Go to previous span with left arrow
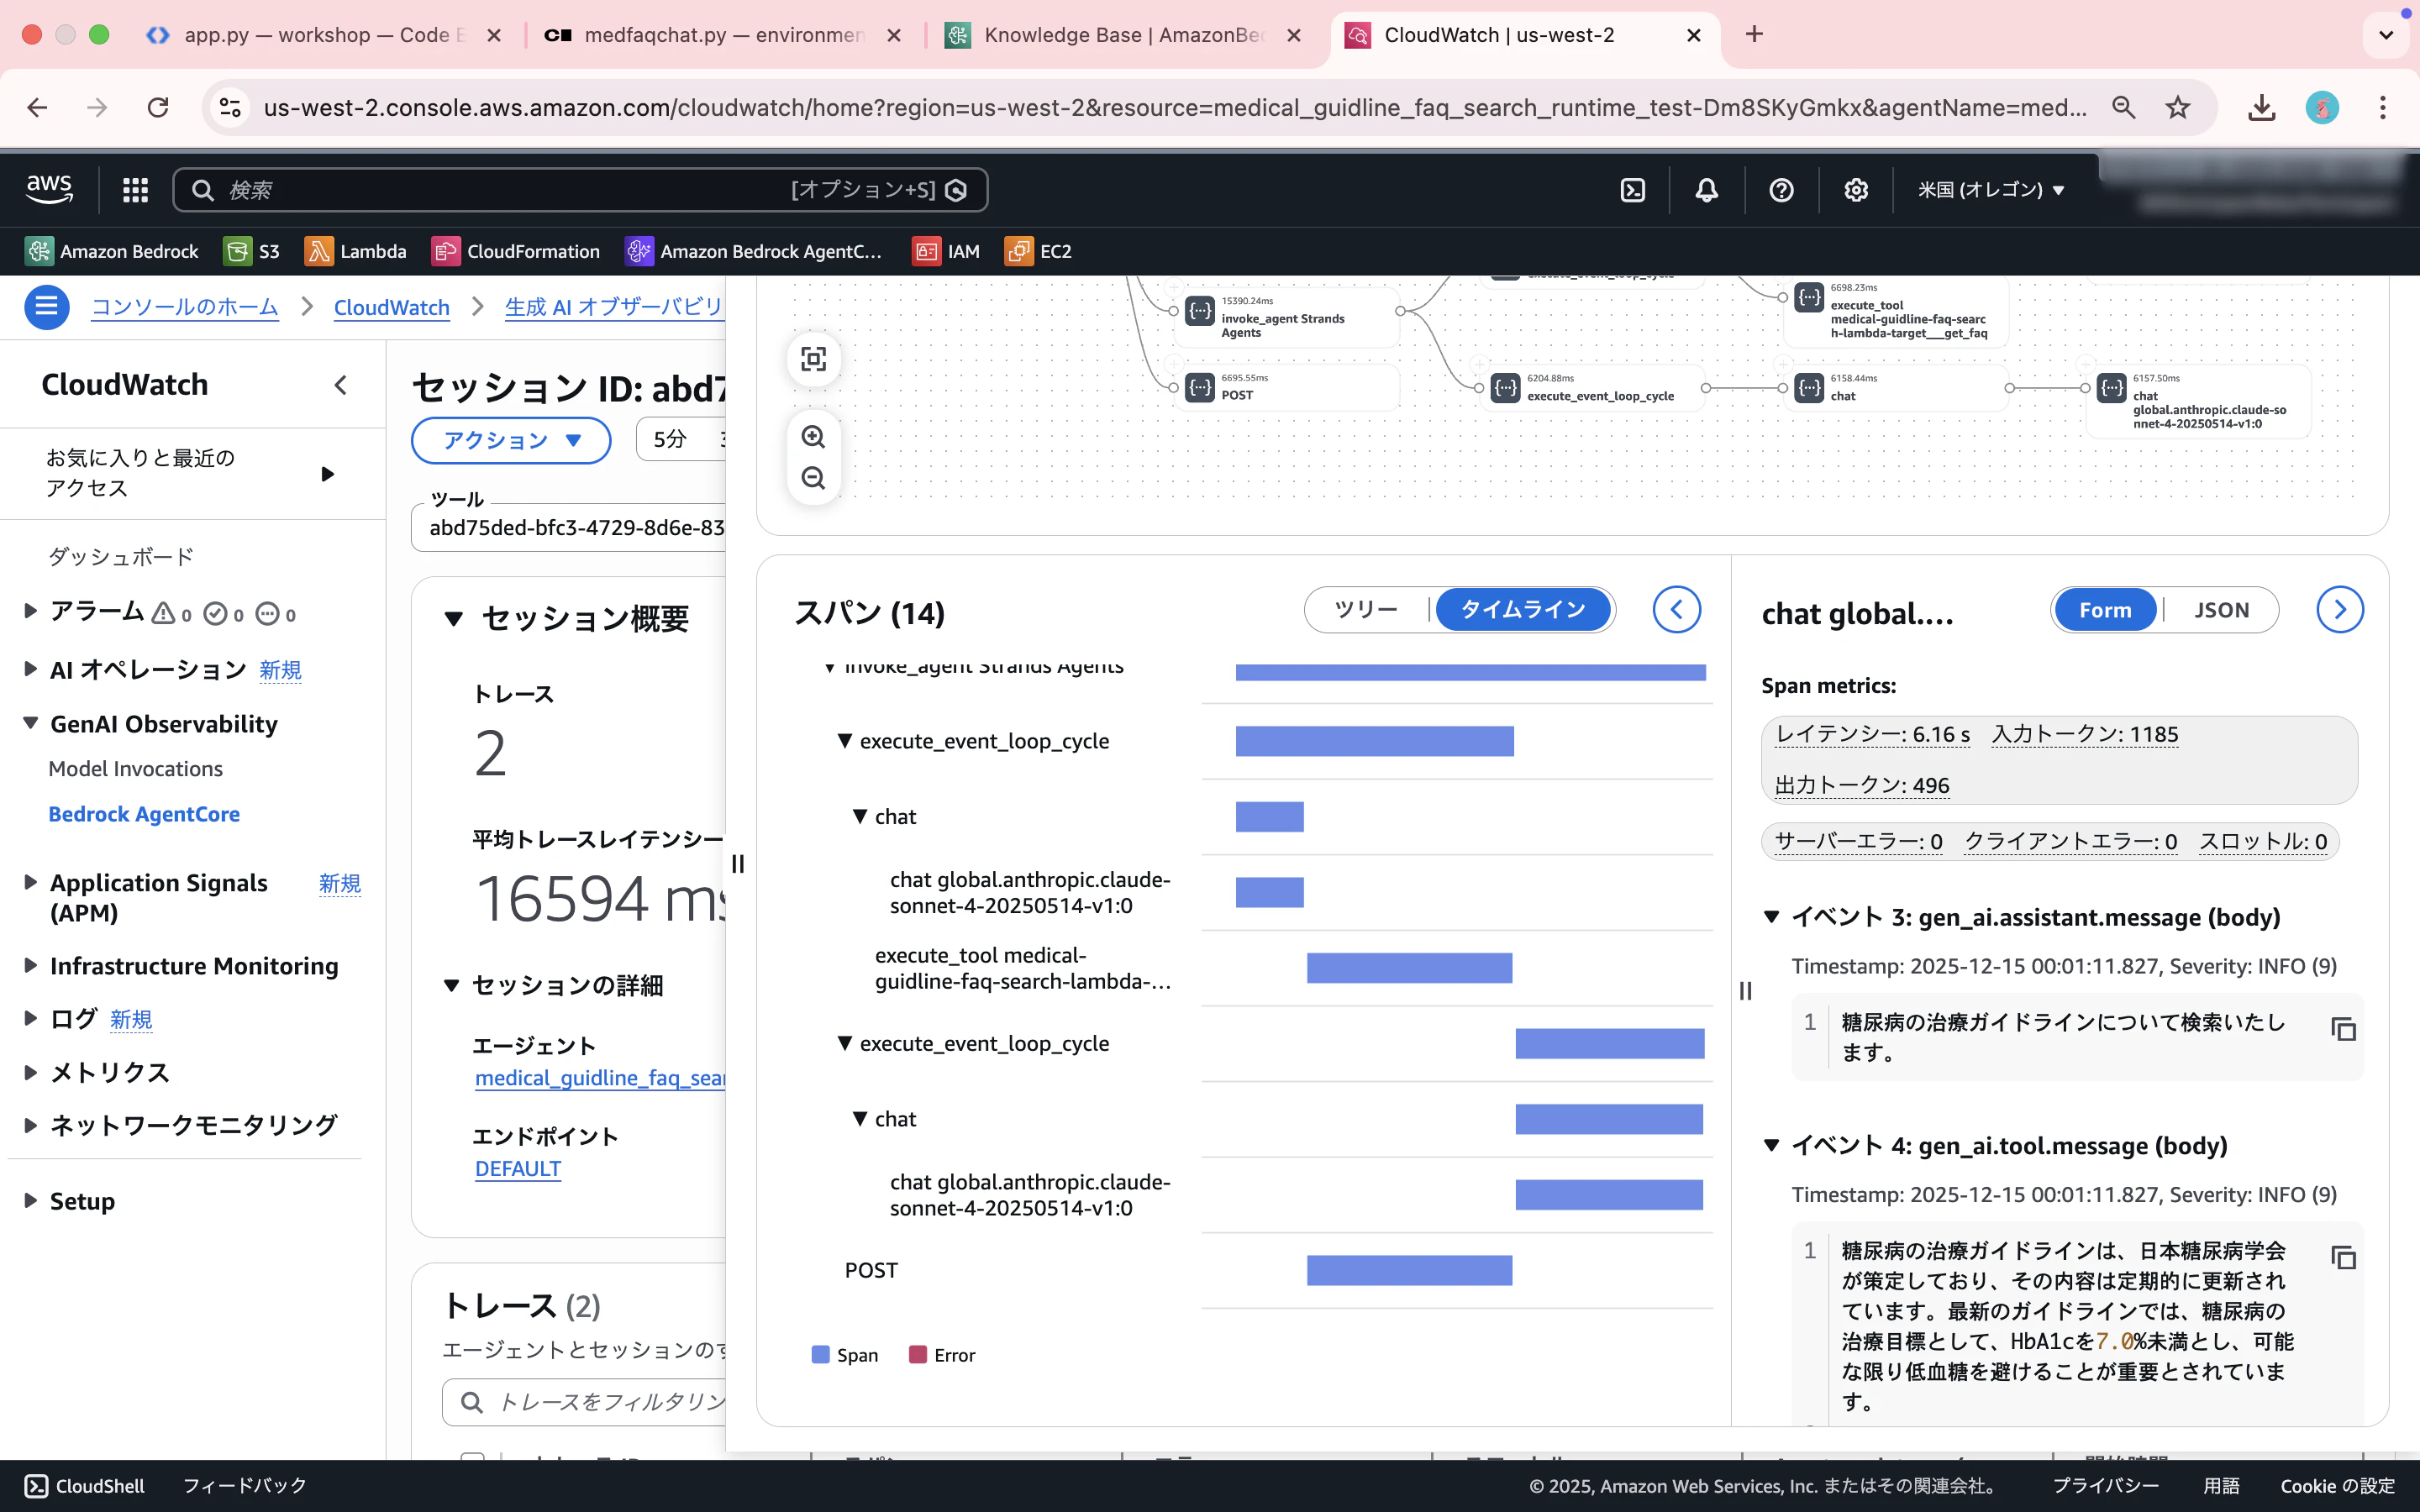 pyautogui.click(x=1677, y=609)
